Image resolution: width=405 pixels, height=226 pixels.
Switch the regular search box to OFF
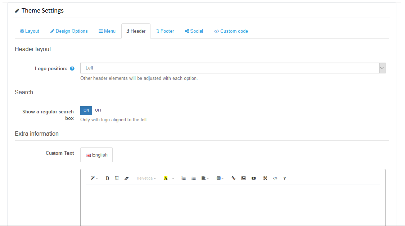(99, 110)
